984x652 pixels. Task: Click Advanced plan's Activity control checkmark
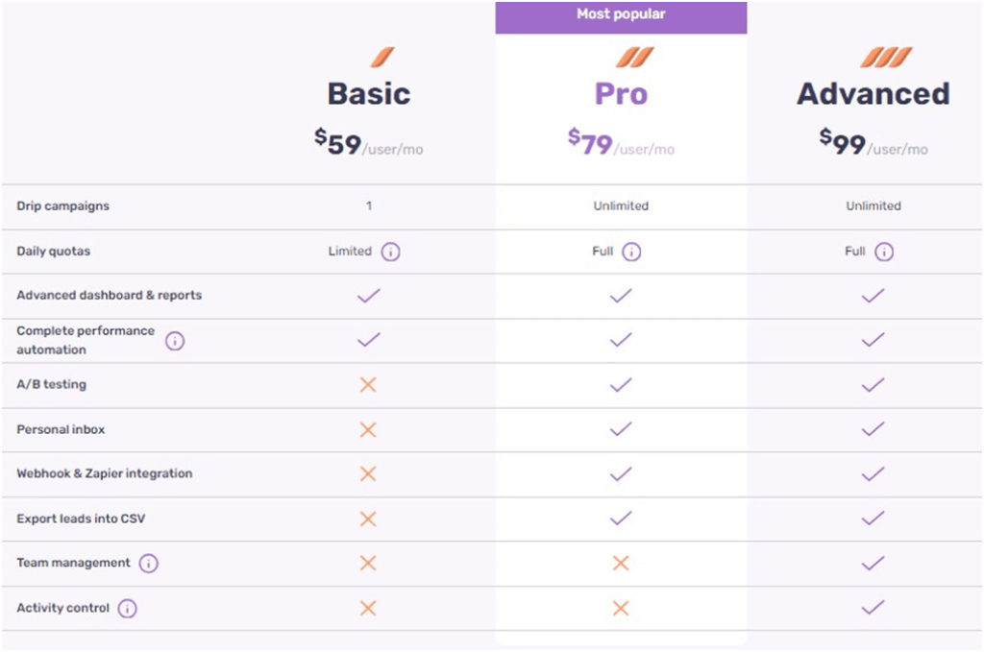click(873, 608)
